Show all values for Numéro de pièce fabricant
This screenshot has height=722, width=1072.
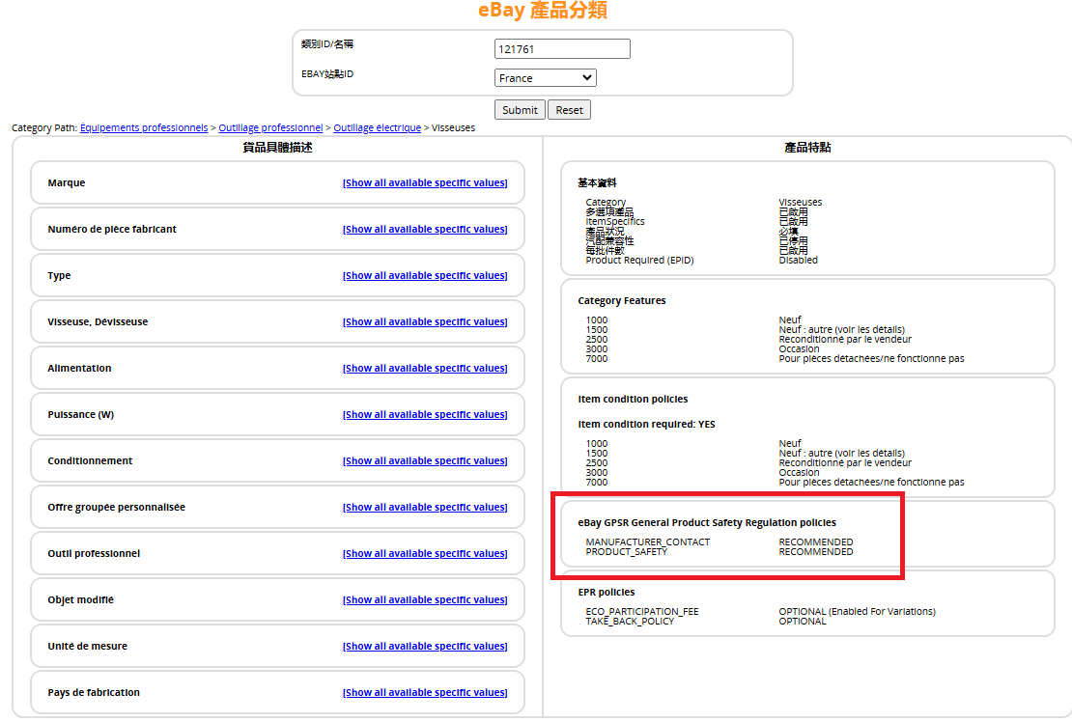click(425, 230)
